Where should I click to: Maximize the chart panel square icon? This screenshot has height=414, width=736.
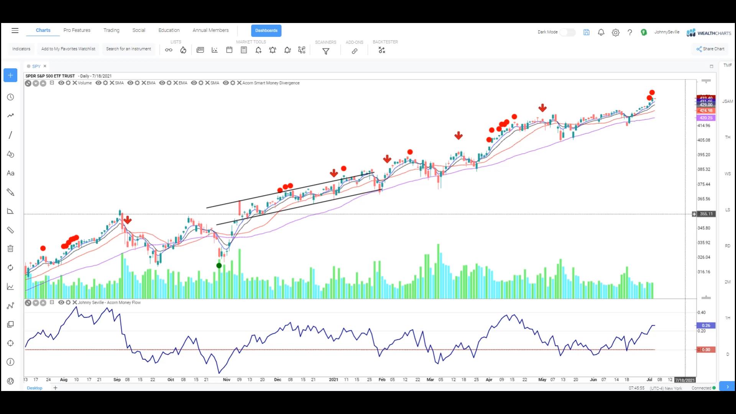tap(711, 66)
